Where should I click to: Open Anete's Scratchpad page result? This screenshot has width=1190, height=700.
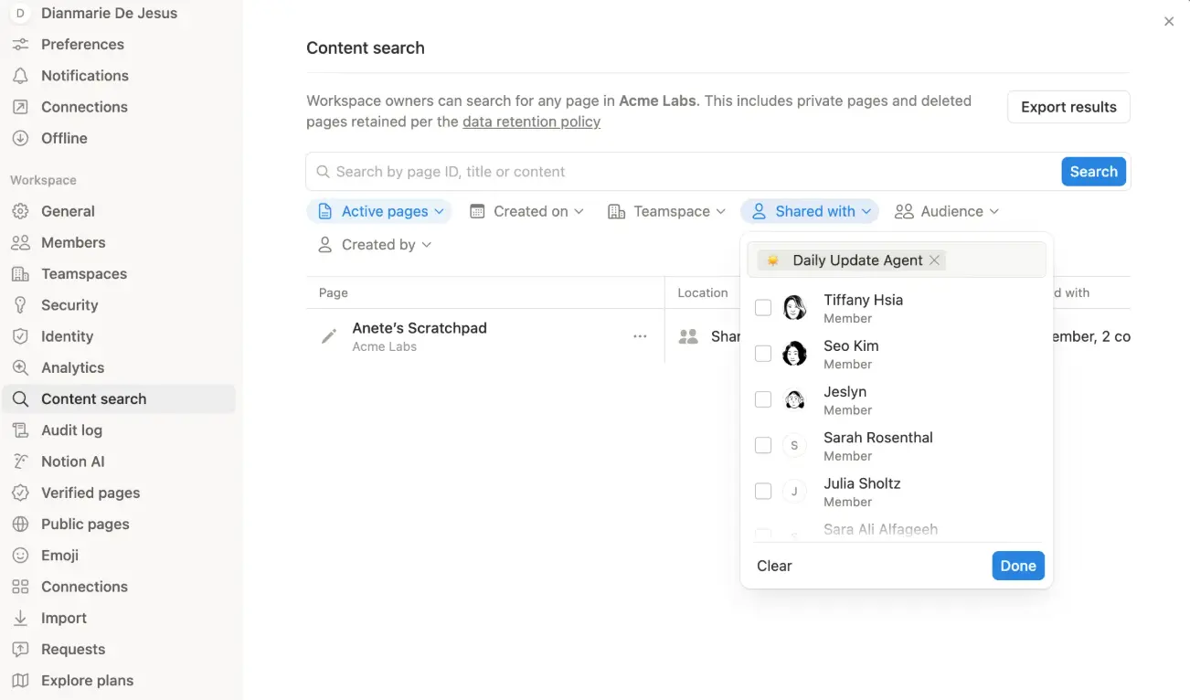pyautogui.click(x=420, y=328)
